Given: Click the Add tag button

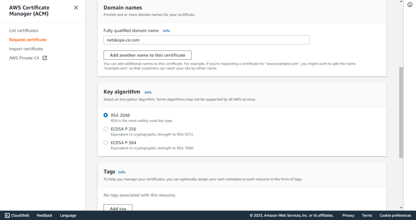Looking at the screenshot, I should (118, 208).
